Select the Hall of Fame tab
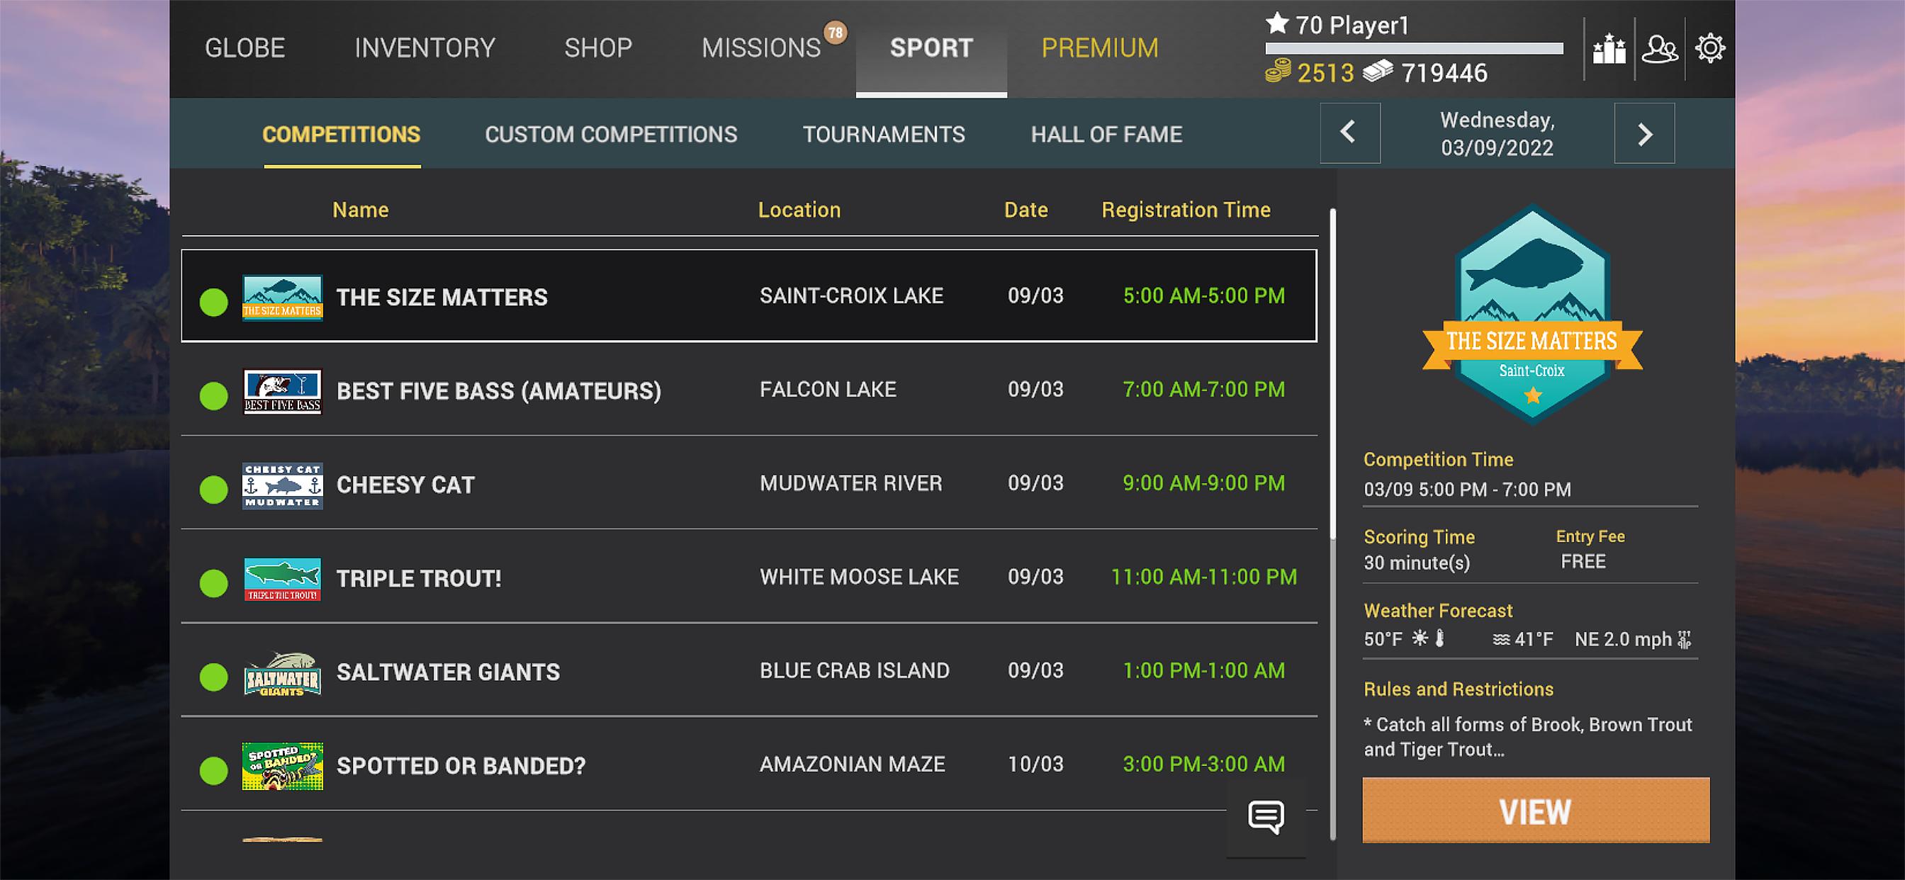The height and width of the screenshot is (880, 1905). point(1107,134)
